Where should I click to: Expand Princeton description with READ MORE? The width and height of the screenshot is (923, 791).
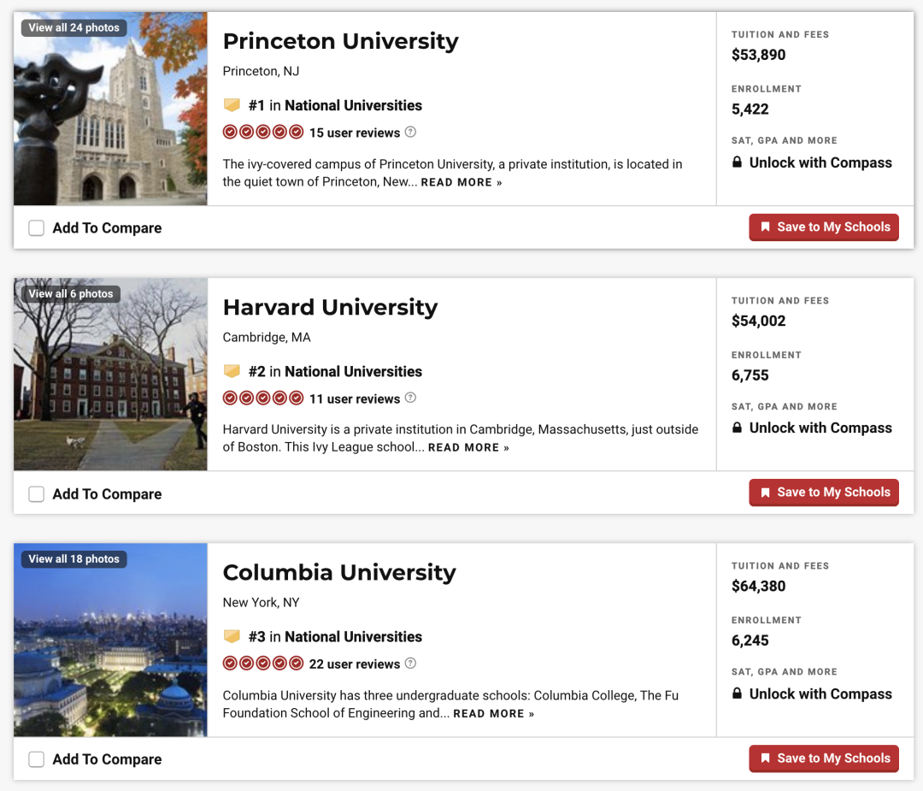461,182
